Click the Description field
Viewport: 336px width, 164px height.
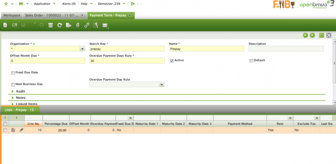point(286,49)
